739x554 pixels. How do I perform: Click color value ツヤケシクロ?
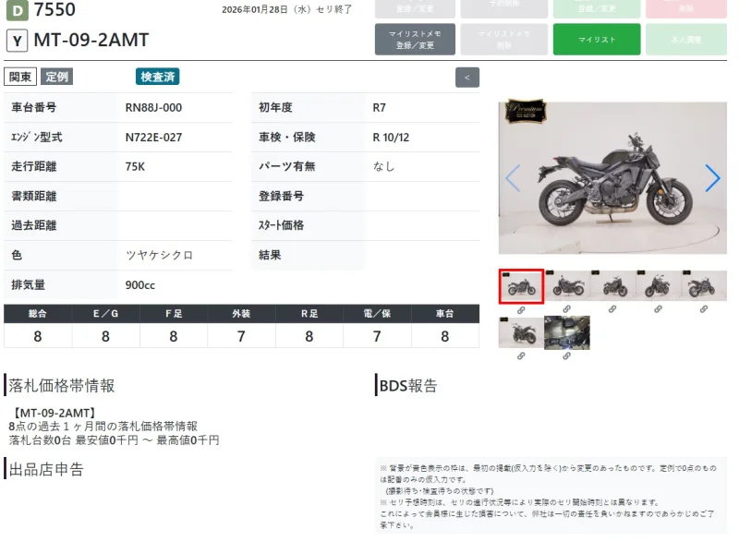[159, 256]
